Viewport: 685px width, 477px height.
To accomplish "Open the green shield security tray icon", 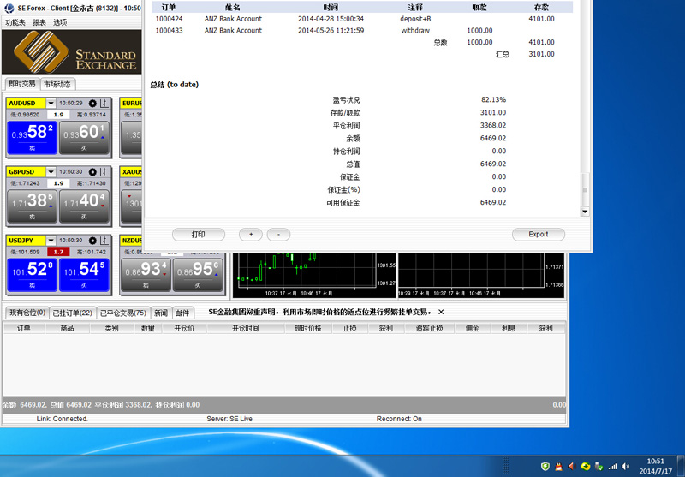I will click(545, 466).
